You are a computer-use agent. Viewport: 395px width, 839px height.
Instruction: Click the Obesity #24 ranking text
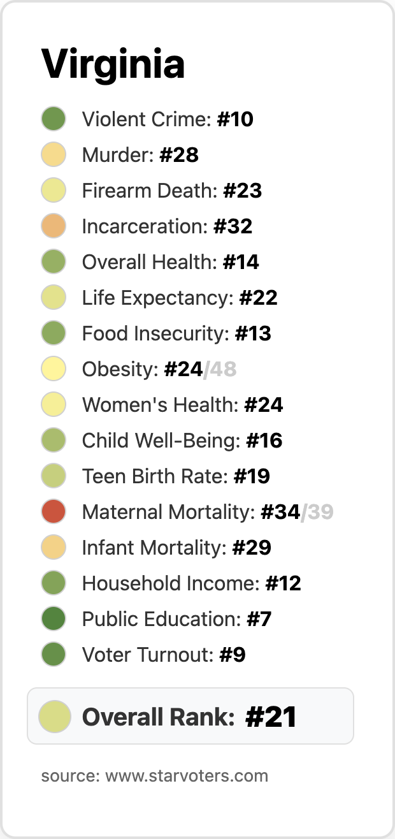click(x=142, y=369)
